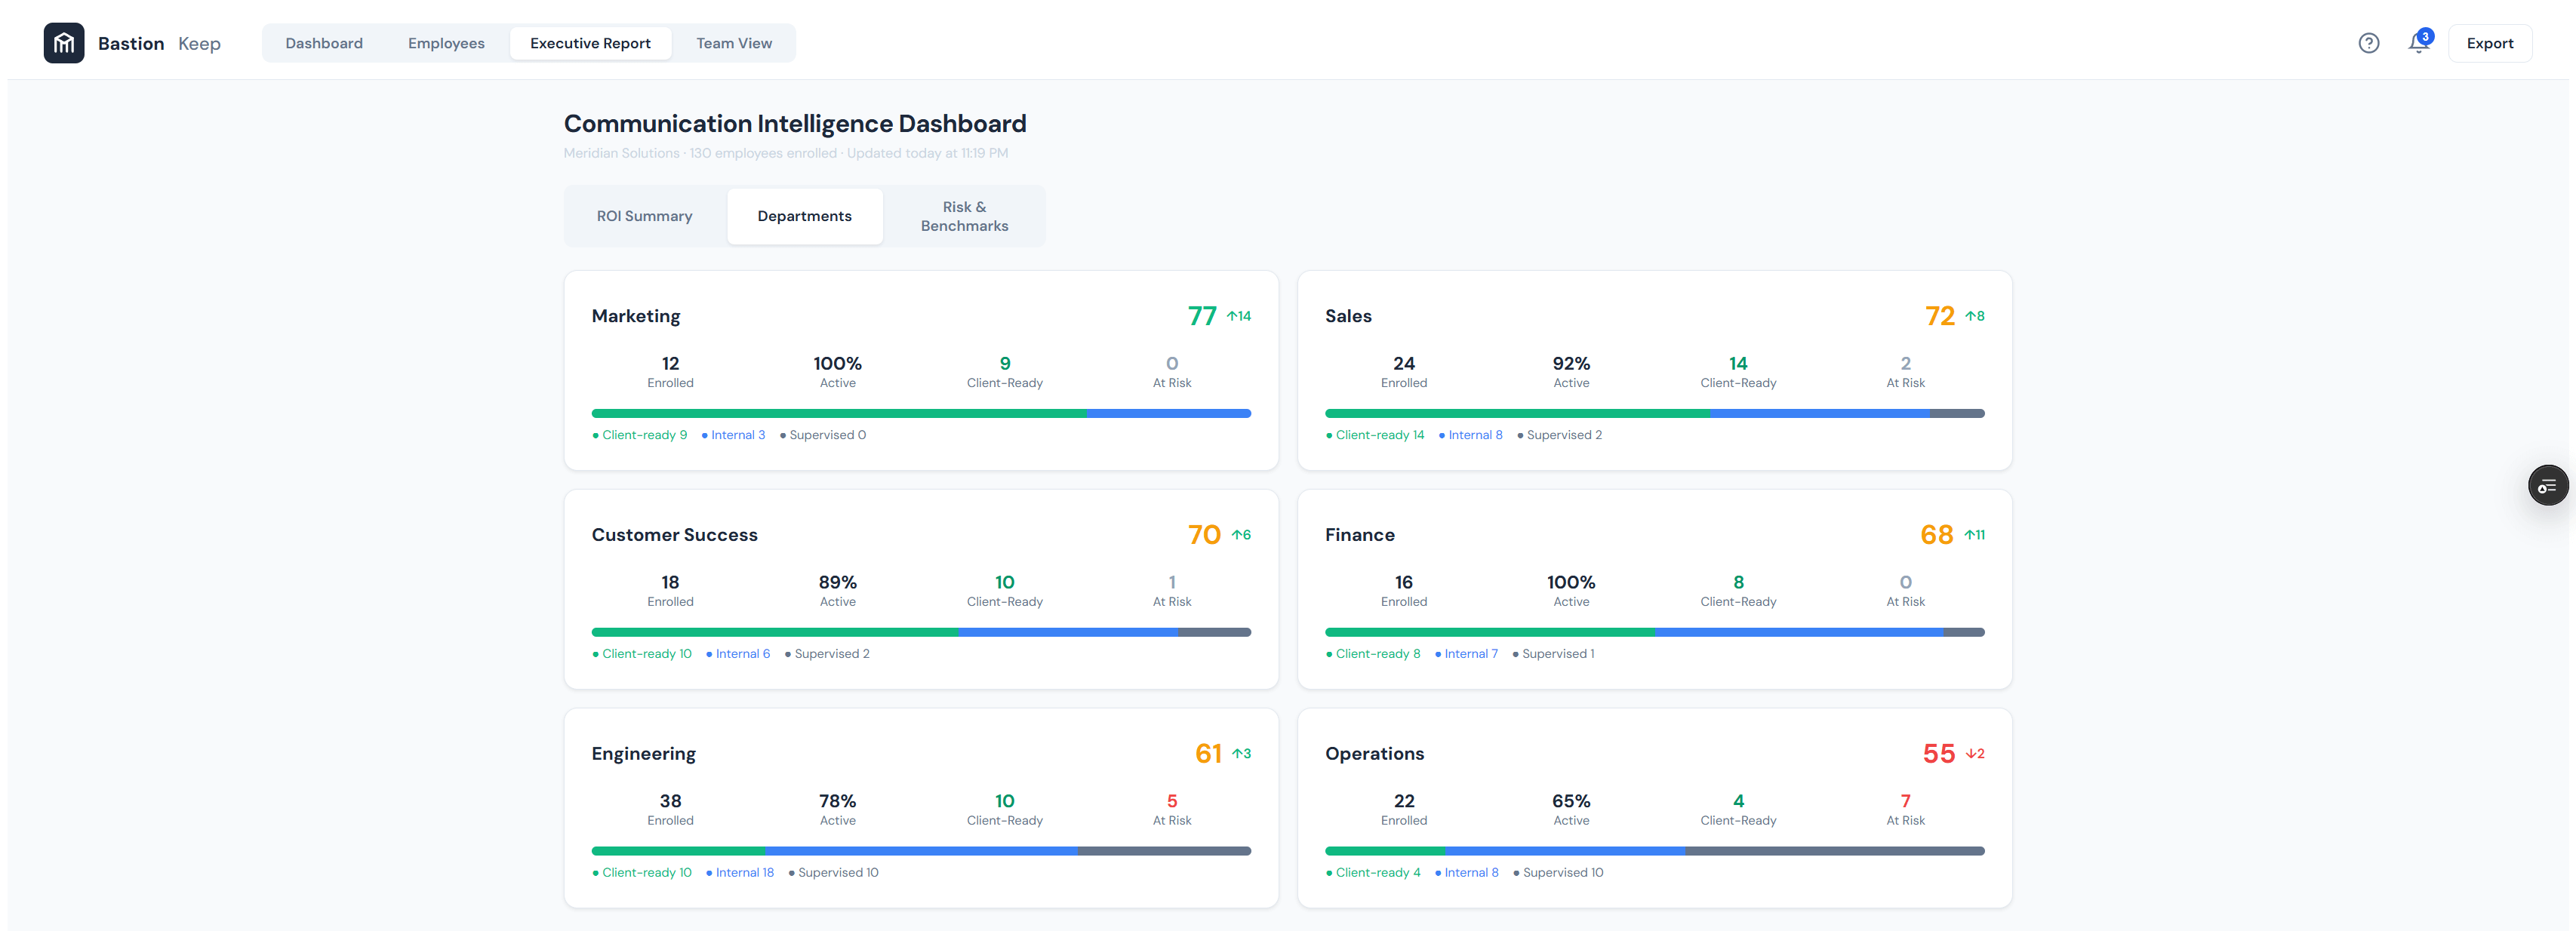
Task: Open Risk & Benchmarks tab
Action: click(964, 216)
